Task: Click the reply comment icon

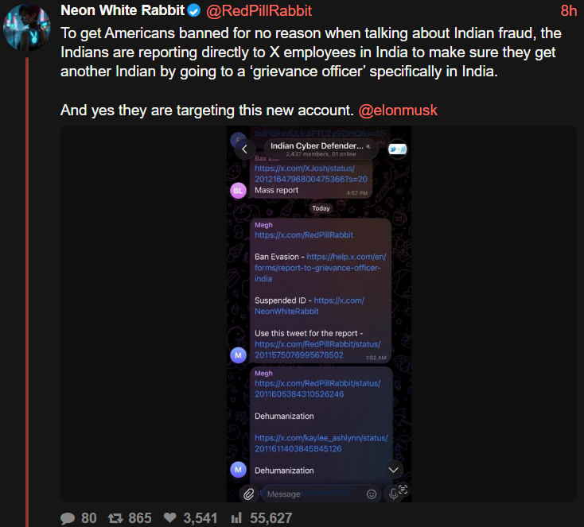Action: click(68, 518)
